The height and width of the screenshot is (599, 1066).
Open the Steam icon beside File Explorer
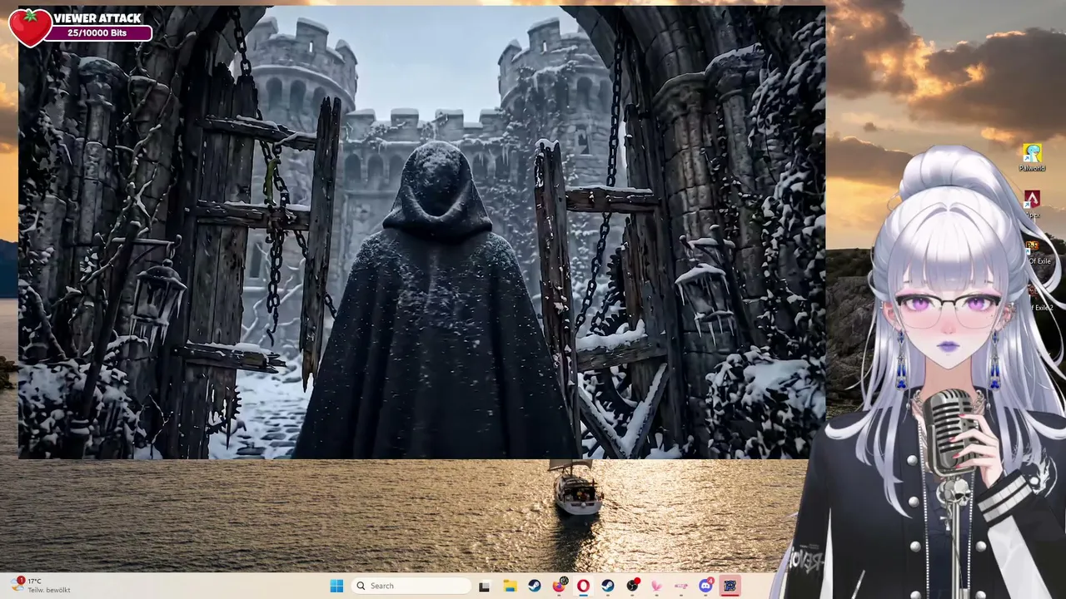pos(534,586)
